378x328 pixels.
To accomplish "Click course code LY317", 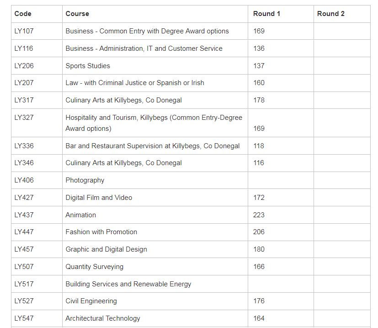I will (x=24, y=100).
